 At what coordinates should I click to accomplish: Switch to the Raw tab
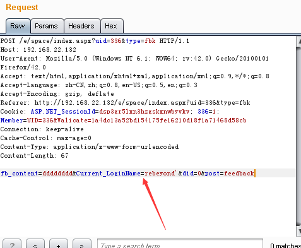[18, 26]
